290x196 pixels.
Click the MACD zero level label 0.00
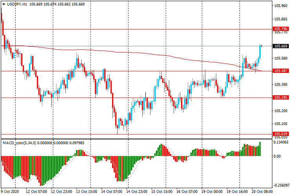277,156
